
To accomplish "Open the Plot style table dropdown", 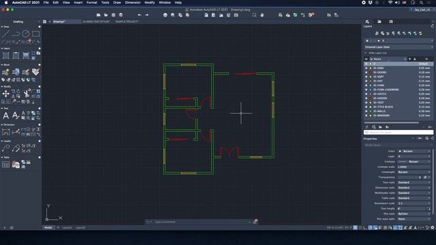I will pyautogui.click(x=414, y=219).
